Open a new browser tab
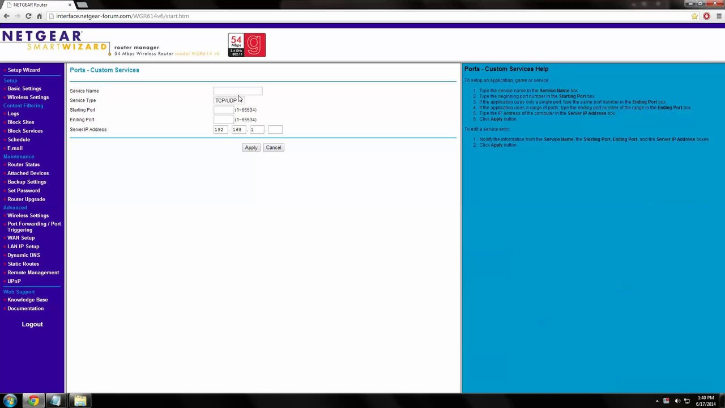Image resolution: width=725 pixels, height=408 pixels. (82, 5)
